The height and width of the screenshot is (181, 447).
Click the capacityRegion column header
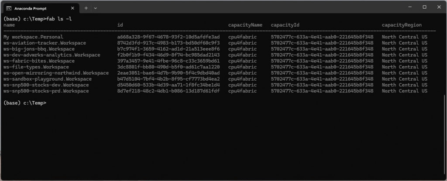pyautogui.click(x=402, y=25)
